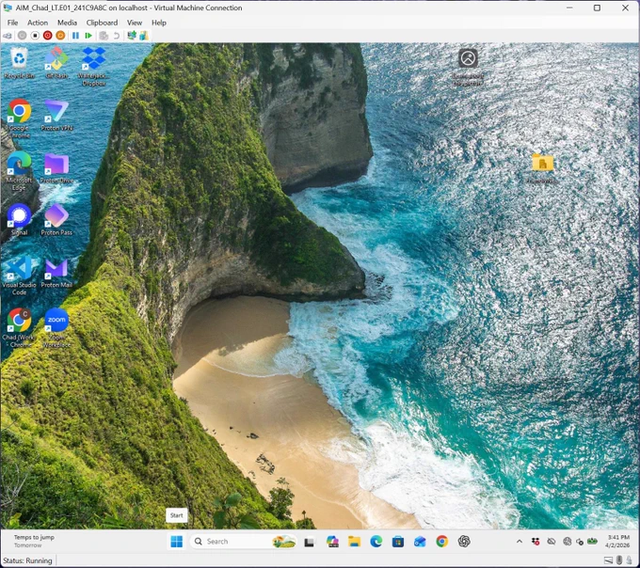
Task: Click the Share toolbar icon
Action: click(144, 36)
